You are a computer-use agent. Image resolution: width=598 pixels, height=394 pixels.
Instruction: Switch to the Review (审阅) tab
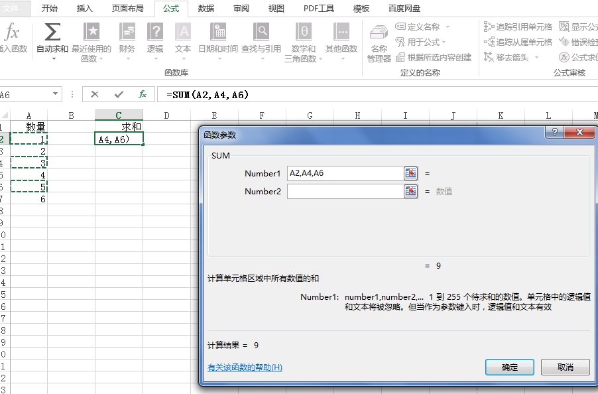[241, 9]
